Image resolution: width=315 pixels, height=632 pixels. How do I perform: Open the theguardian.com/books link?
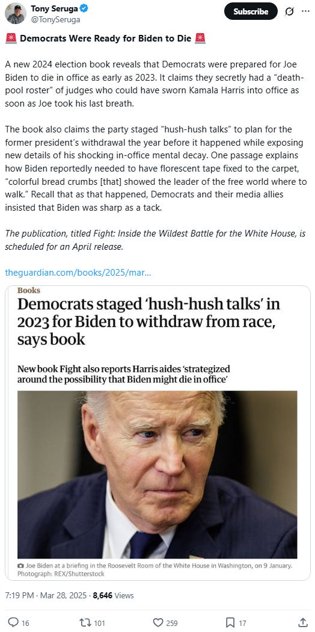click(x=78, y=273)
